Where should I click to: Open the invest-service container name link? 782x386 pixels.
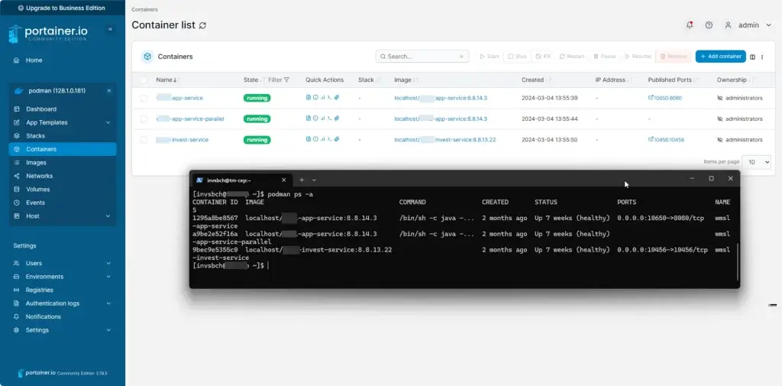click(182, 140)
